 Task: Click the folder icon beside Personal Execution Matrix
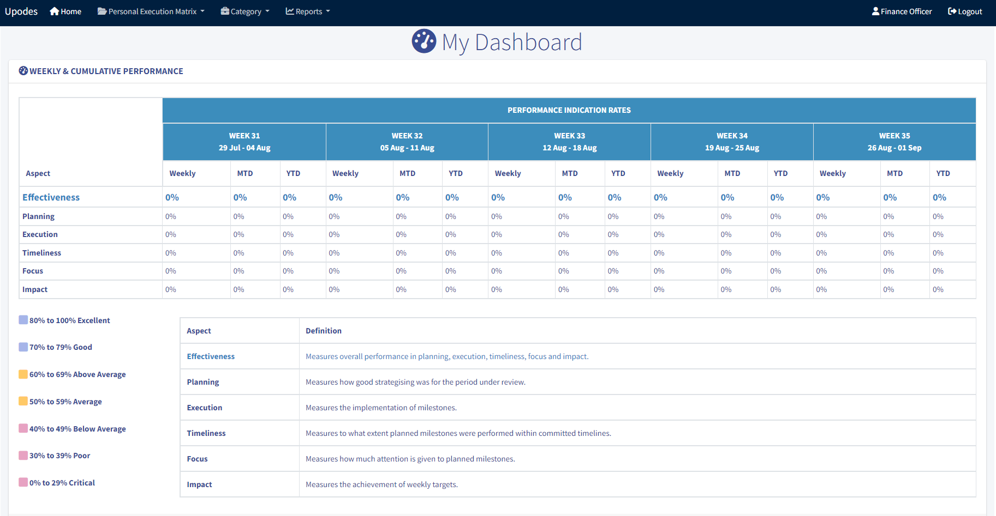102,11
